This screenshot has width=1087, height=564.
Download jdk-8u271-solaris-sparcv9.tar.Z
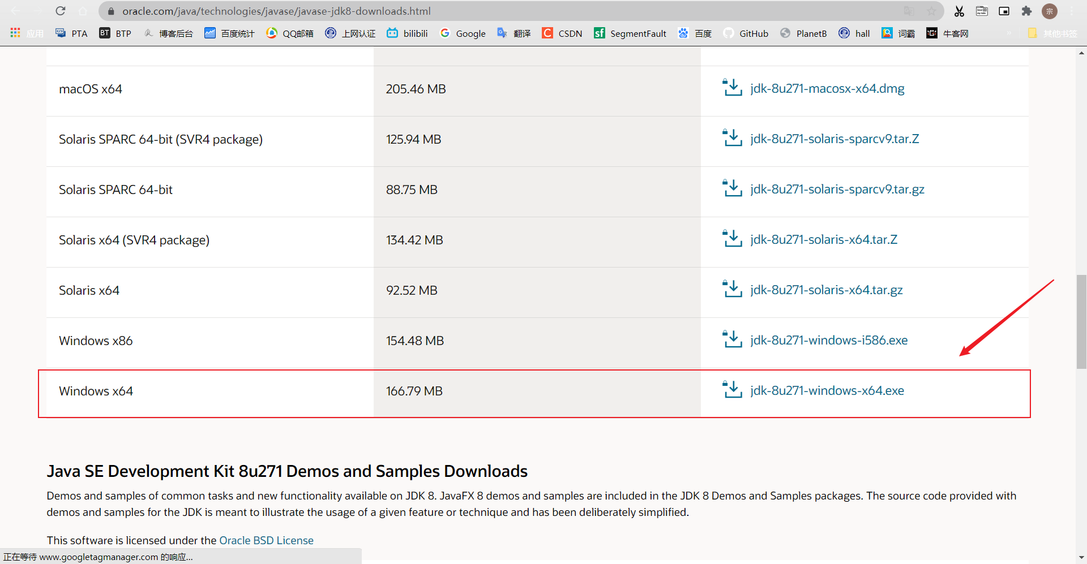(x=834, y=139)
